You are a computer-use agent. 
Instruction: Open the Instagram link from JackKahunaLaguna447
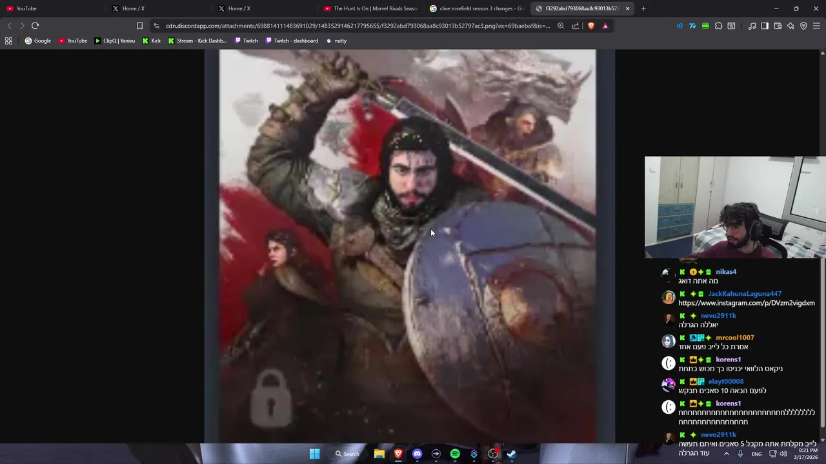click(747, 303)
